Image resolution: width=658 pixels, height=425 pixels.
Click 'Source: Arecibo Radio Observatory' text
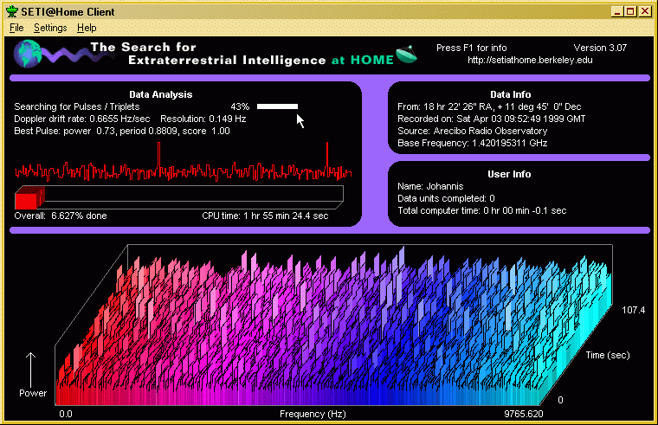[472, 131]
